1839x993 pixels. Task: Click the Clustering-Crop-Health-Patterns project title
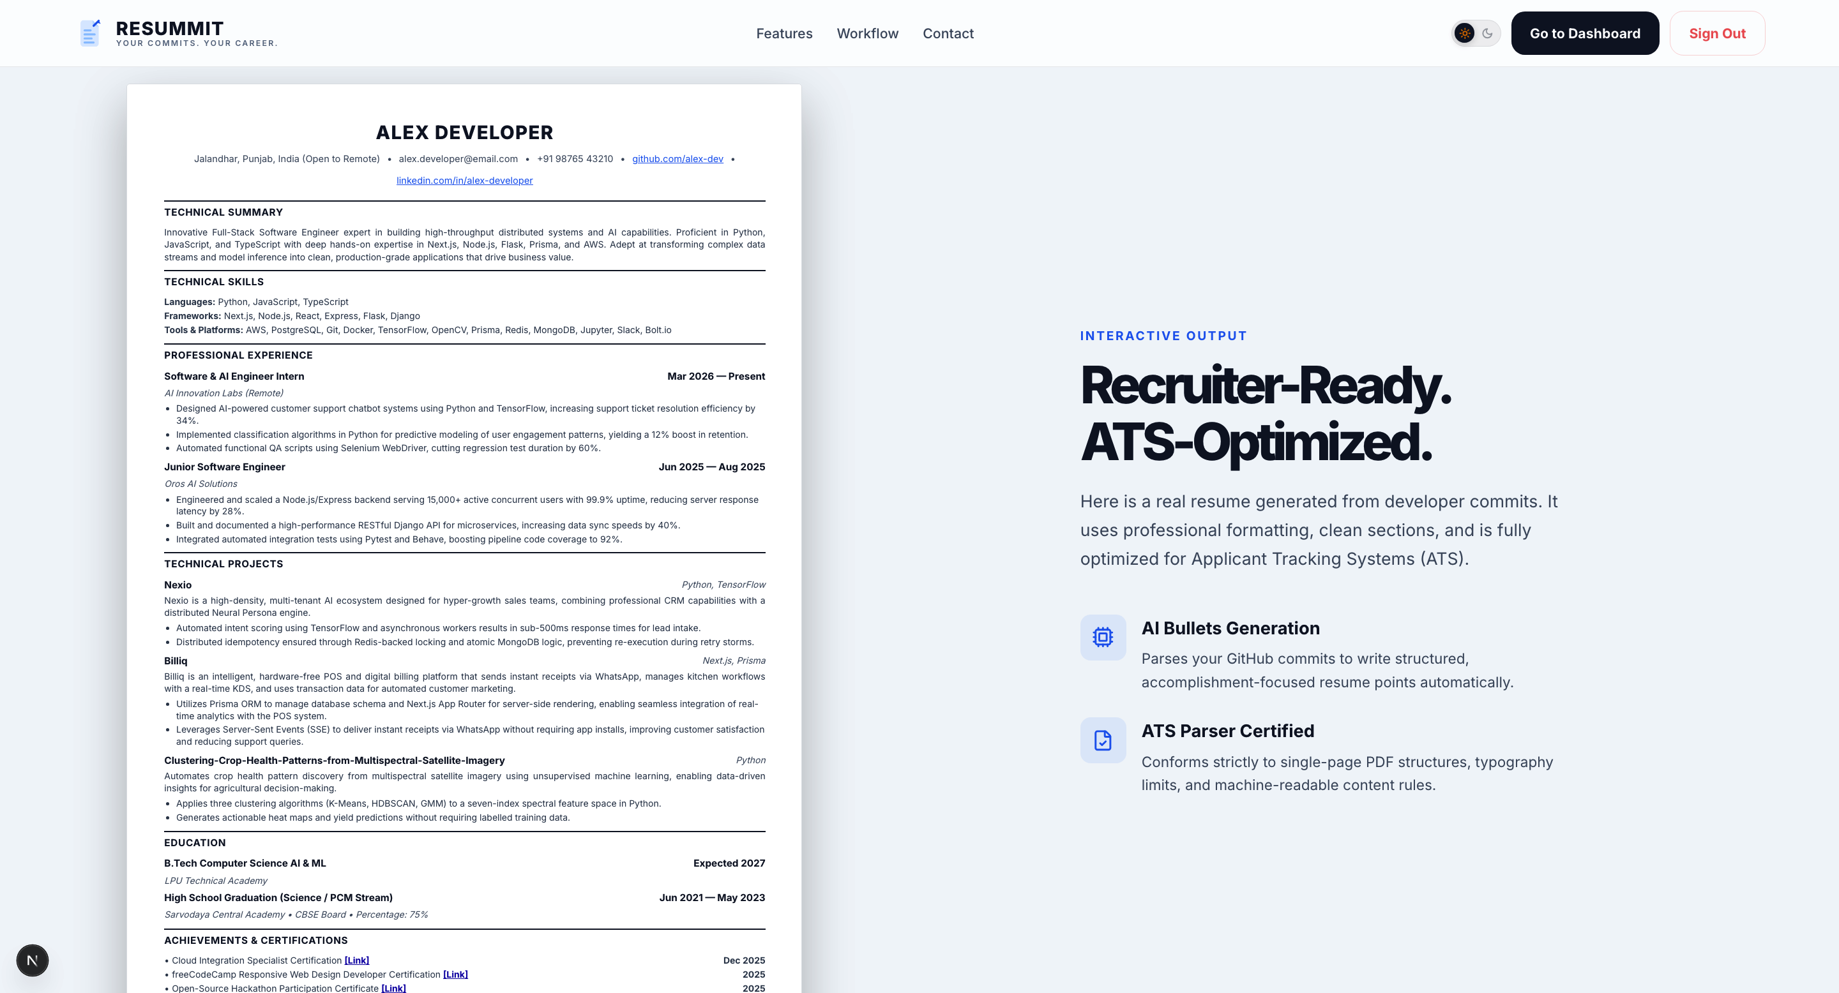(x=334, y=761)
